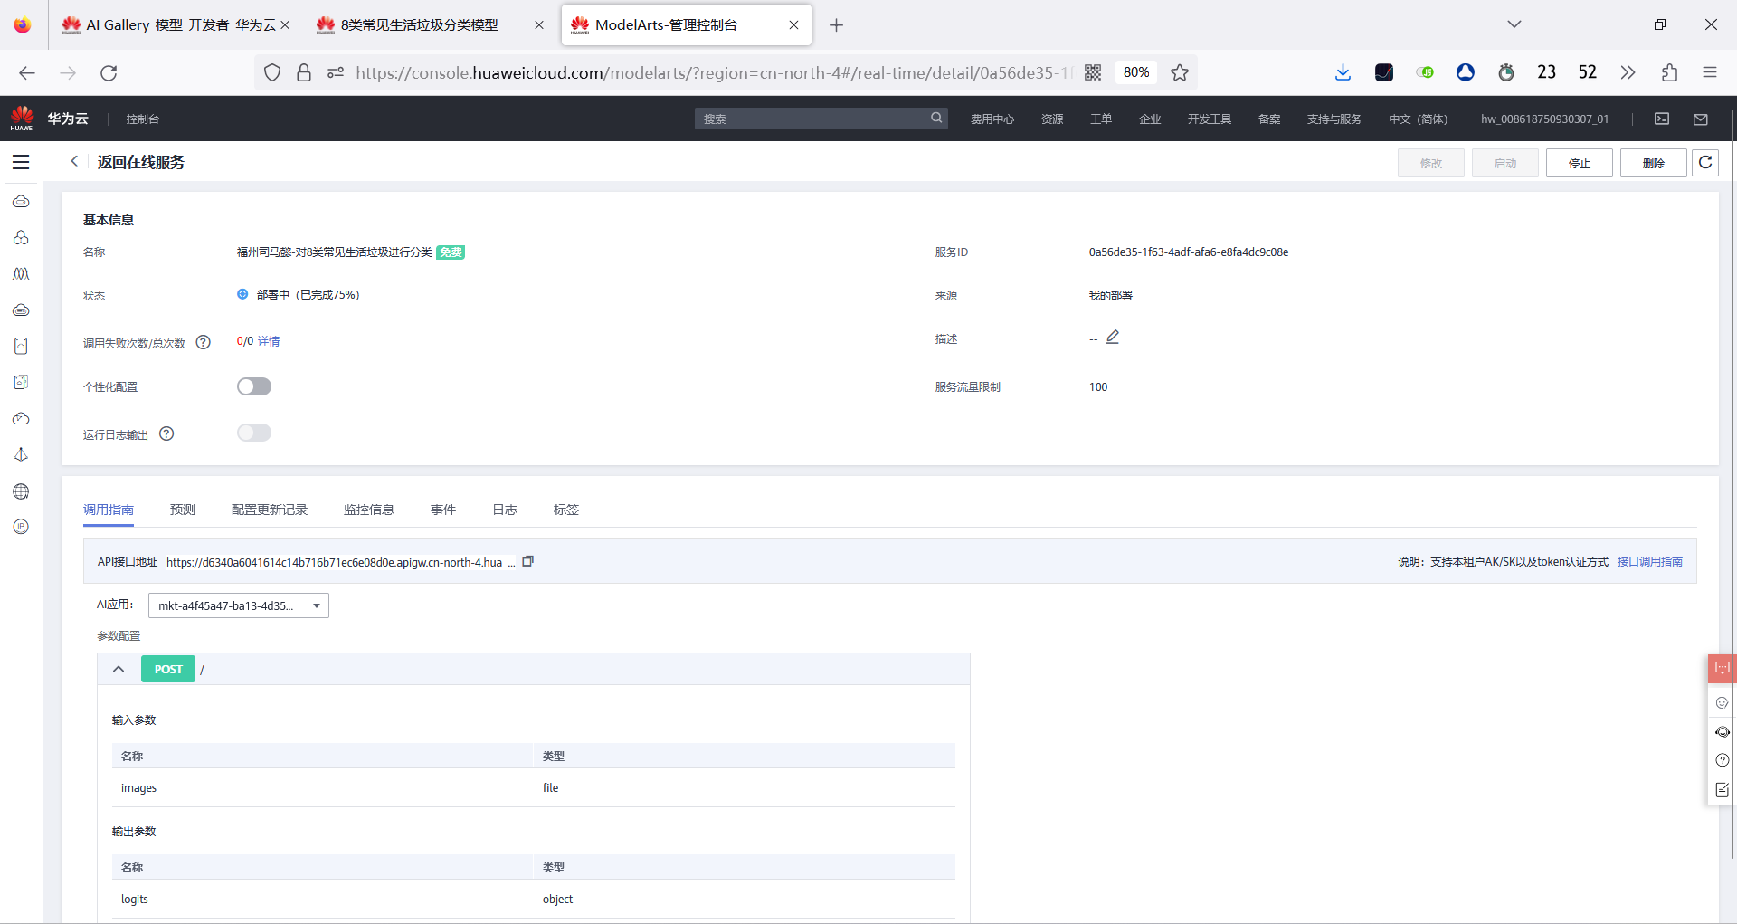Open the messages envelope icon in the header
Image resolution: width=1737 pixels, height=924 pixels.
coord(1701,119)
